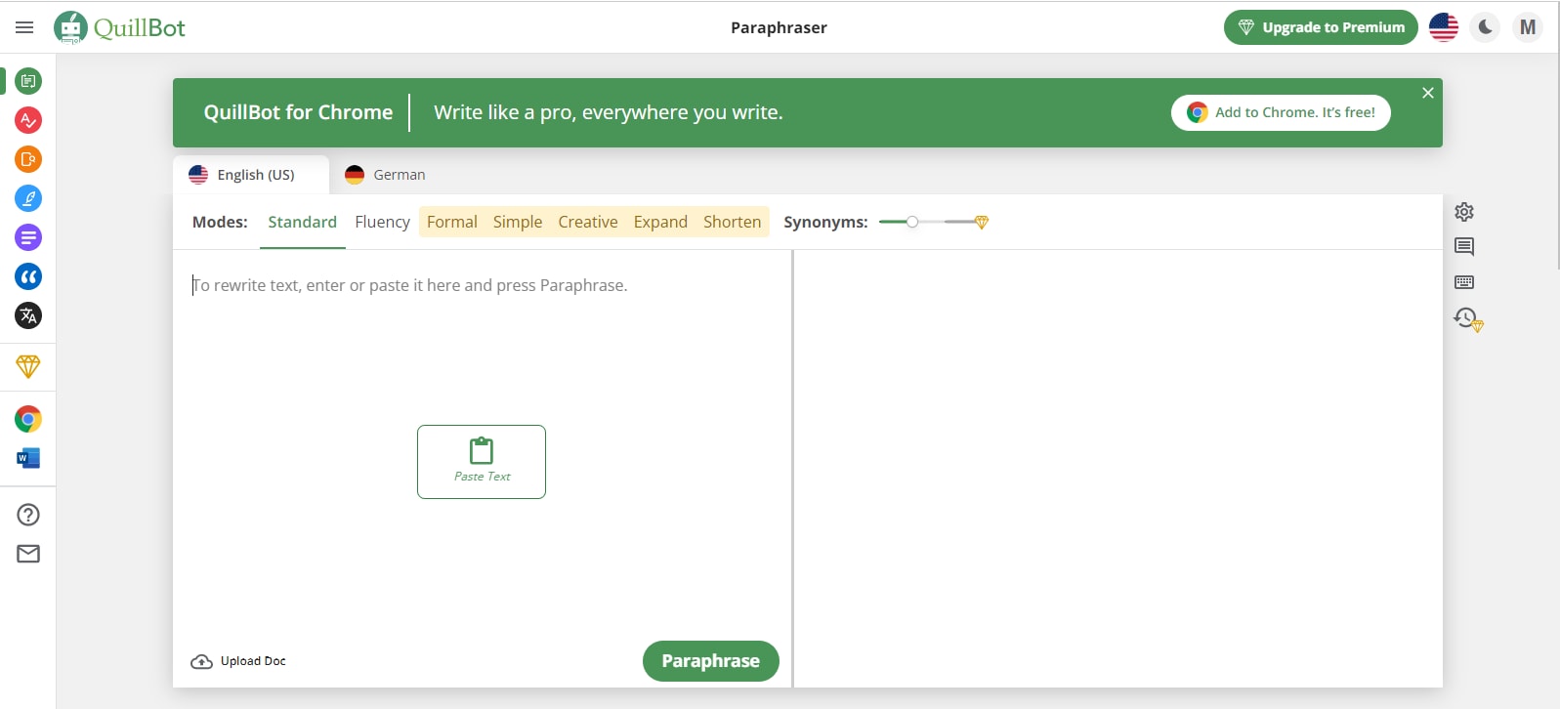
Task: Click Upgrade to Premium button
Action: [x=1321, y=27]
